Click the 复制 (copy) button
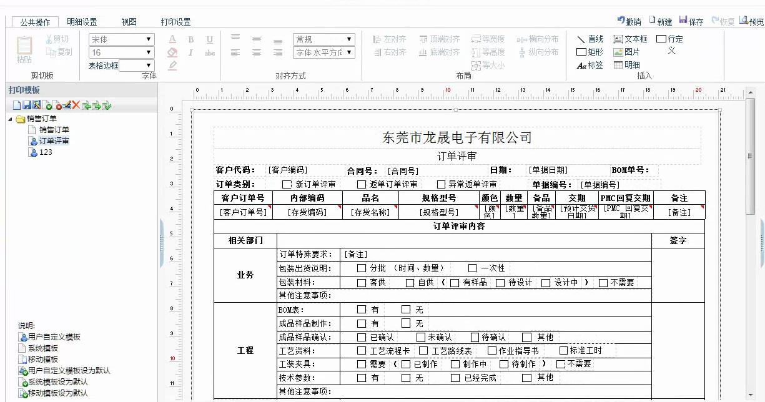 [x=59, y=52]
